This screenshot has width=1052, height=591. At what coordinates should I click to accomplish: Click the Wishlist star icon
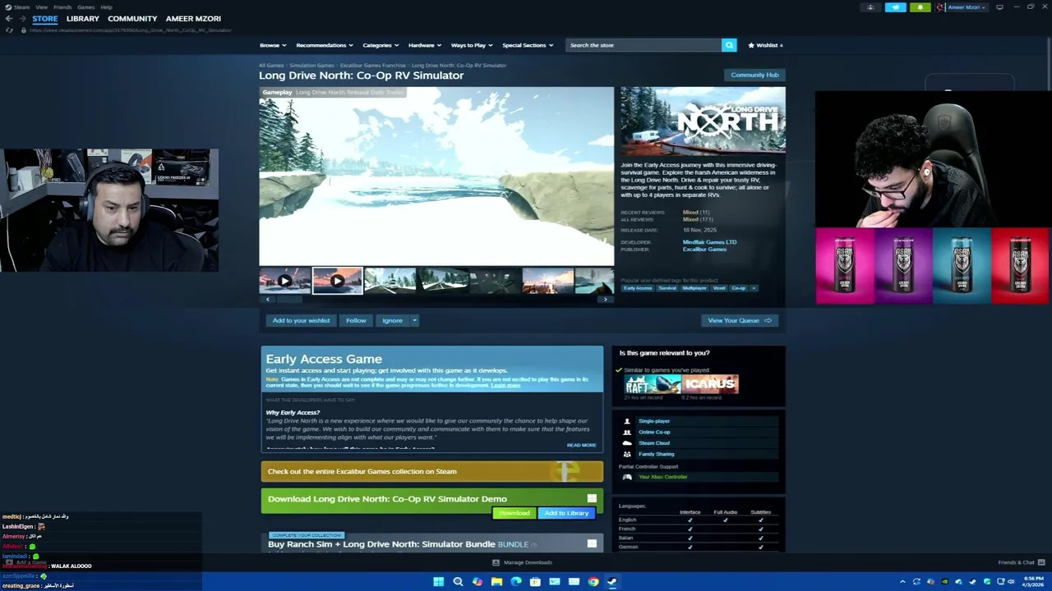(x=751, y=45)
